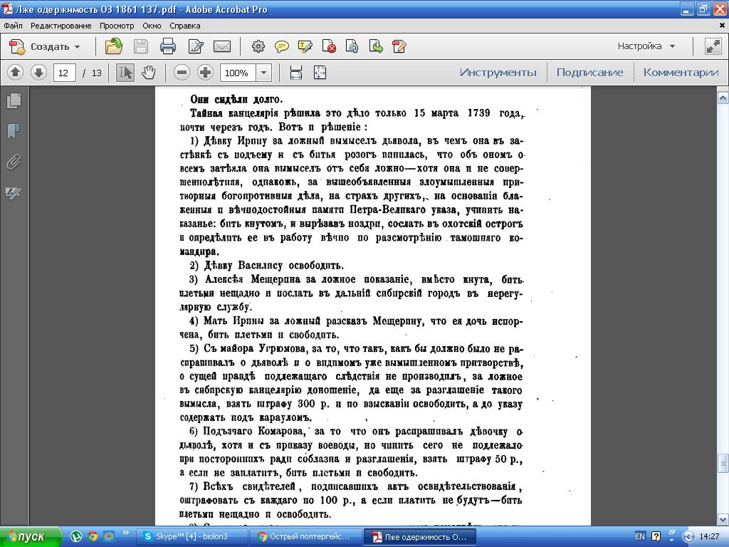The height and width of the screenshot is (547, 729).
Task: Switch to Острый полтергейст Chrome taskbar window
Action: [x=306, y=536]
